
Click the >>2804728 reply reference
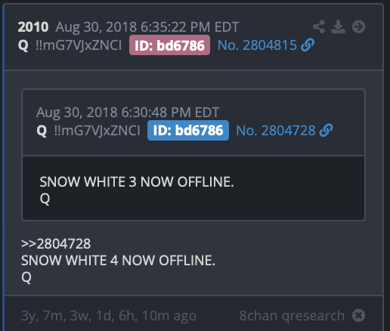(x=56, y=244)
